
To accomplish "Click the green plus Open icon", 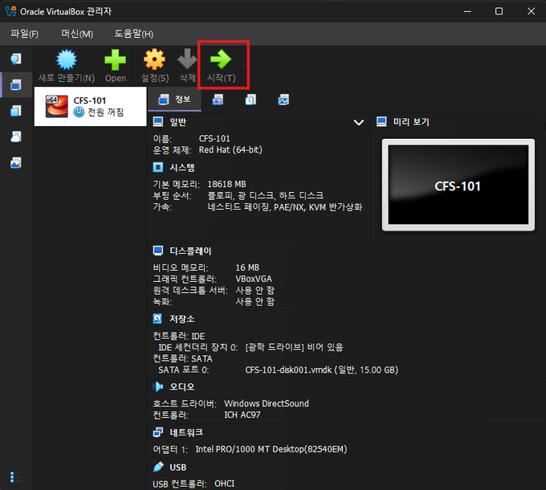I will pos(115,61).
